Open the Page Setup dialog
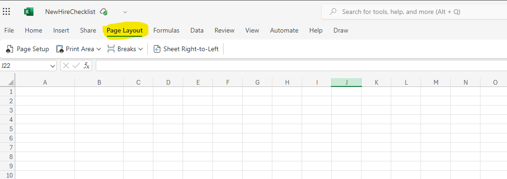Screen dimensions: 507x179 [27, 49]
